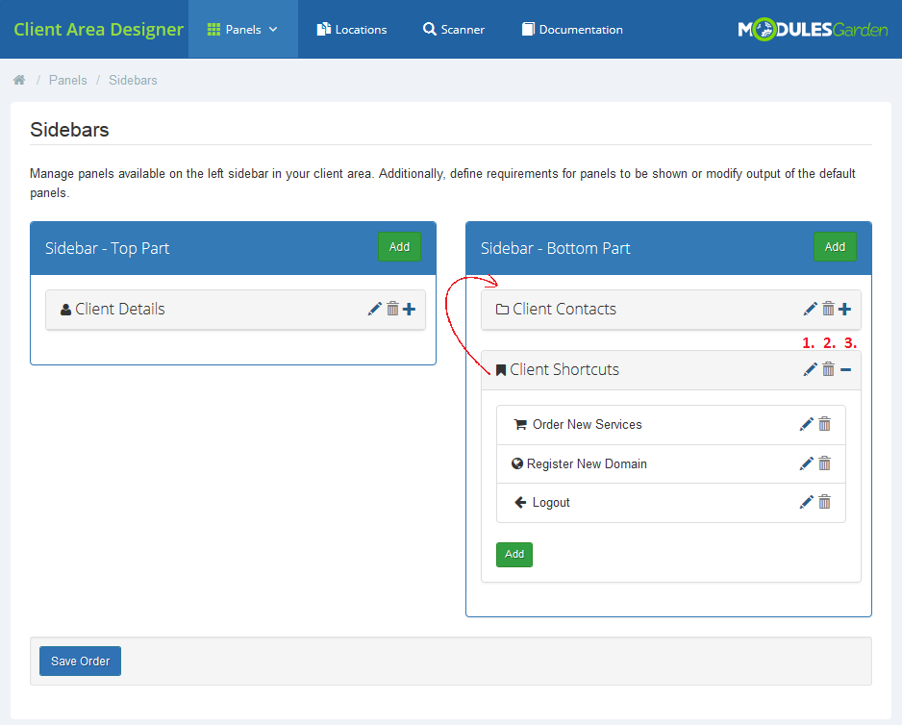Click the user icon of Client Details
Viewport: 902px width, 725px height.
65,310
